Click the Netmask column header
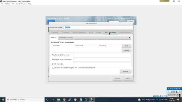This screenshot has width=182, height=102. 86,45
